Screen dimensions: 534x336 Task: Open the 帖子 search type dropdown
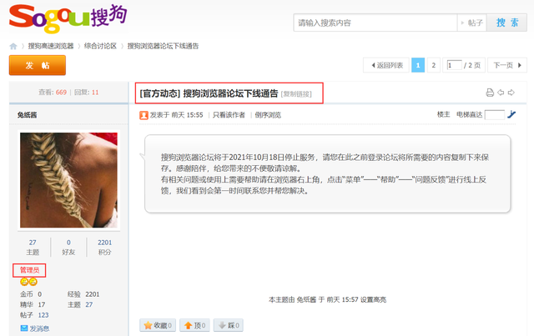(472, 23)
